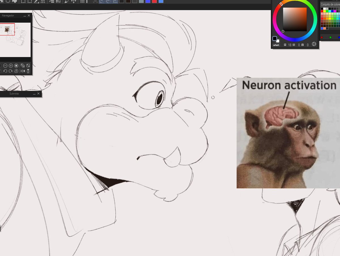Pick the red swatch in top toolbar
The image size is (340, 256).
[154, 1]
